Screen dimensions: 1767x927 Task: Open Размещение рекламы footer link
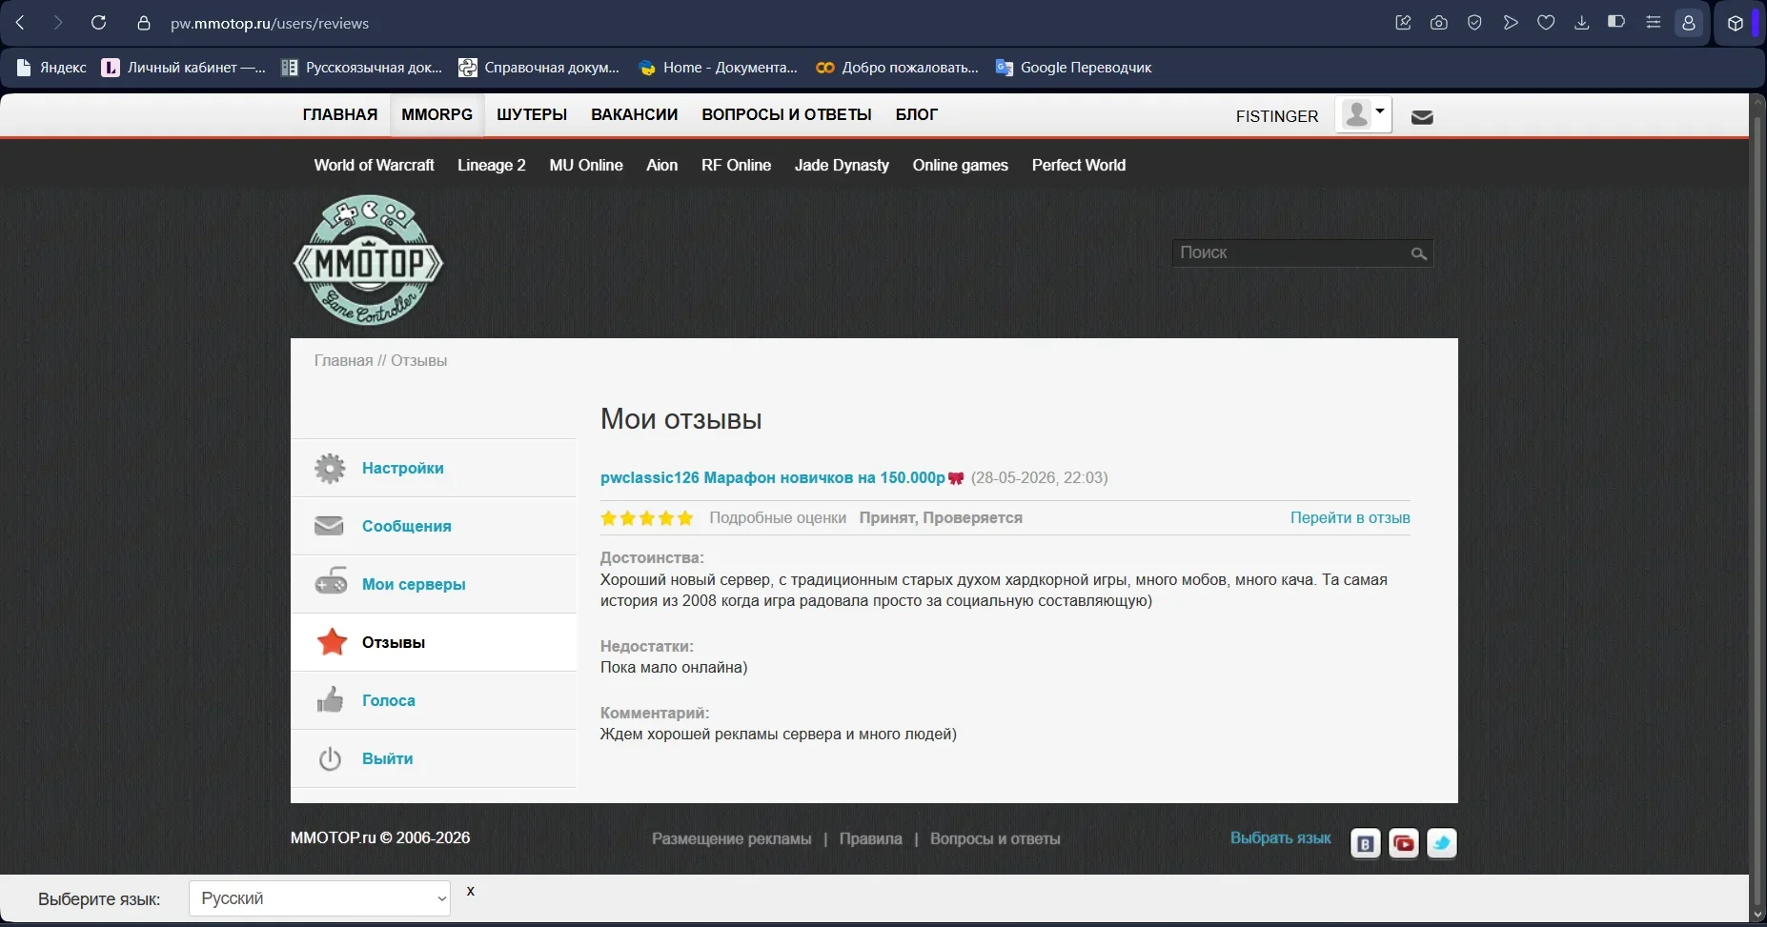[x=732, y=838]
